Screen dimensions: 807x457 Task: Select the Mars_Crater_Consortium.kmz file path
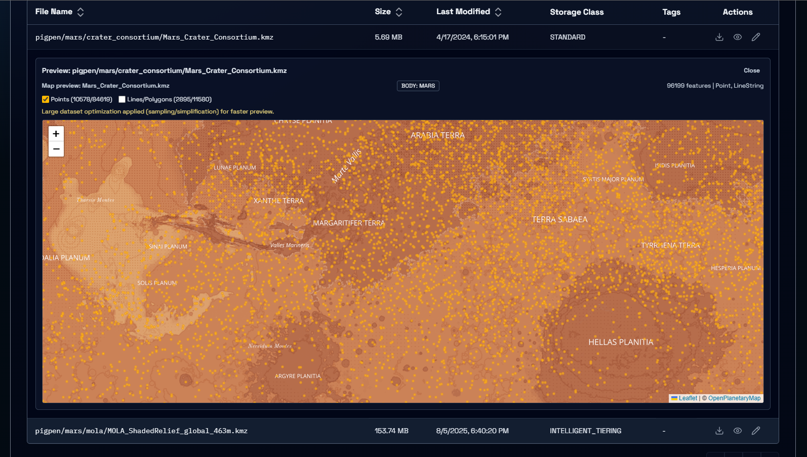click(x=154, y=37)
